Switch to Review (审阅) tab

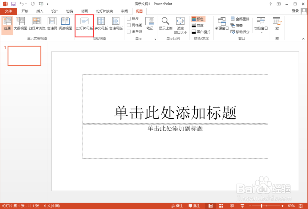coord(124,11)
